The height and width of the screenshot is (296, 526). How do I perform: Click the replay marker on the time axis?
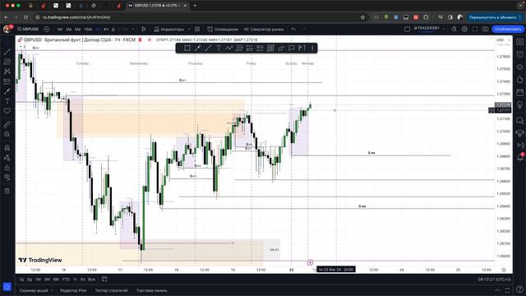[x=310, y=262]
